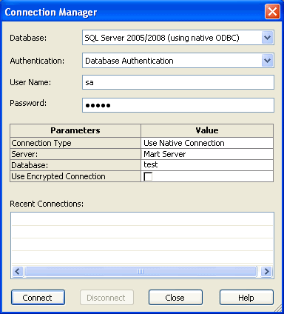
Task: Close the Connection Manager window with X
Action: (x=272, y=11)
